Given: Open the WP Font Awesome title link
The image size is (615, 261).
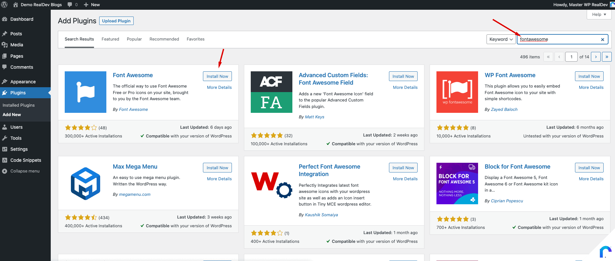Looking at the screenshot, I should point(510,75).
